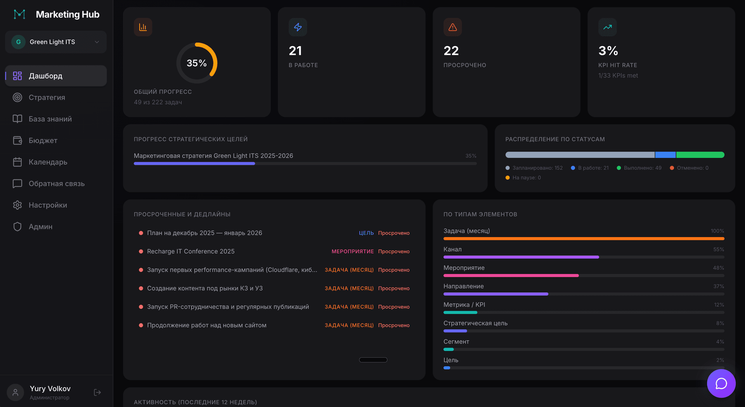Click the warning triangle icon above 22
Viewport: 745px width, 407px height.
click(452, 27)
